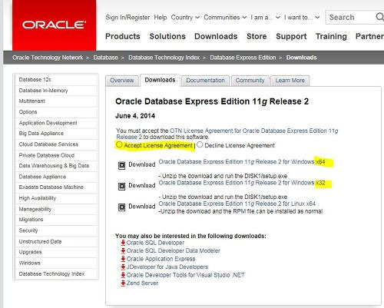Open Big Data Appliance sidebar item
384x308 pixels.
[57, 134]
